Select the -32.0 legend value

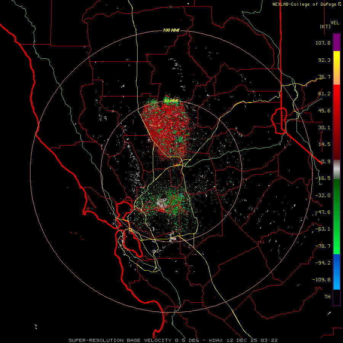pos(323,196)
